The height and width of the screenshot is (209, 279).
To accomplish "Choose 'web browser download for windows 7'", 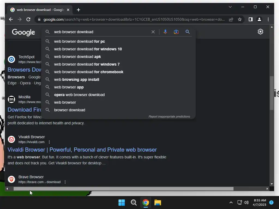I will click(118, 64).
